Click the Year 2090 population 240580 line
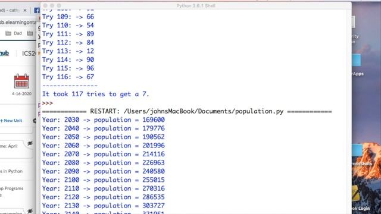 103,171
